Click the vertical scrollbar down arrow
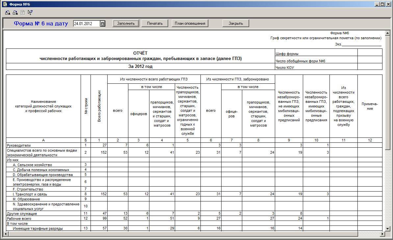 (x=387, y=229)
